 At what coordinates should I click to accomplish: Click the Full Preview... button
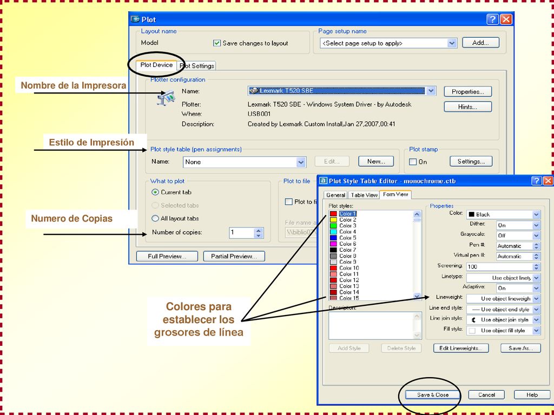167,256
